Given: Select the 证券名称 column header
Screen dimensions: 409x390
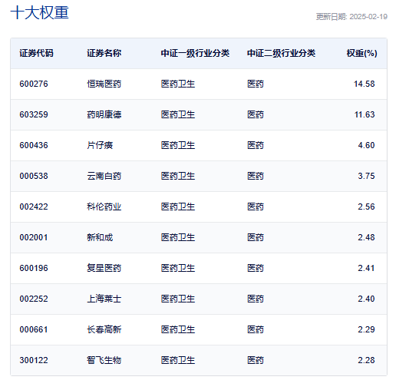Looking at the screenshot, I should [104, 53].
